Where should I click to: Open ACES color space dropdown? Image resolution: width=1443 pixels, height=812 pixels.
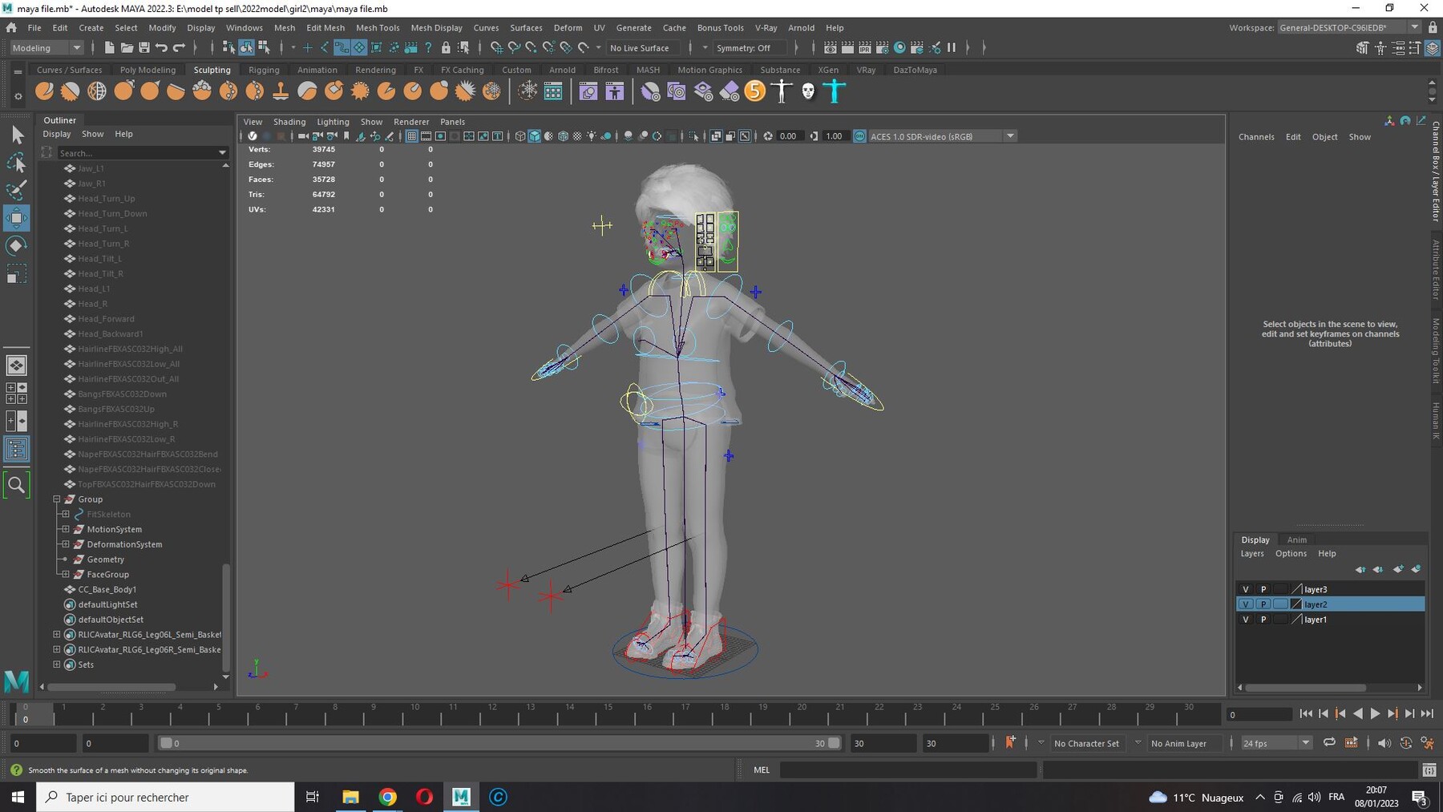click(x=1010, y=136)
